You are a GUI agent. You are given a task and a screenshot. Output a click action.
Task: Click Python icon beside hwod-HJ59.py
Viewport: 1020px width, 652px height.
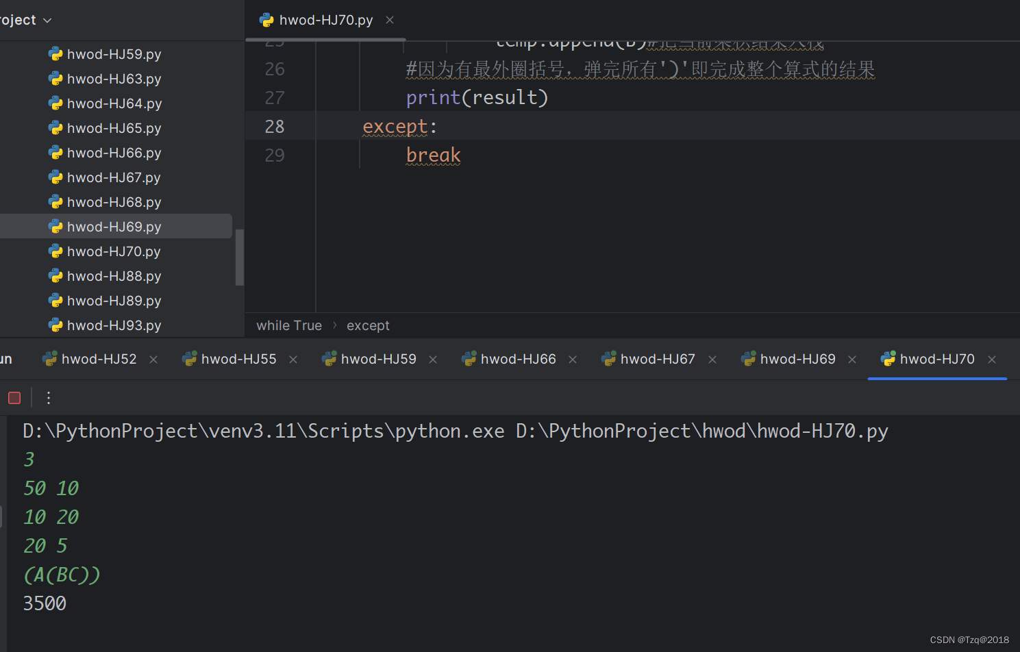point(55,54)
